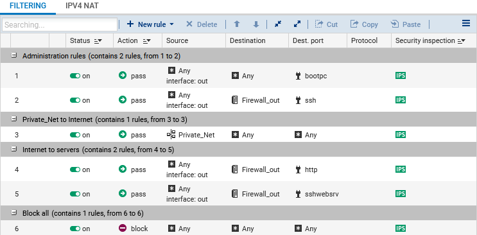477x235 pixels.
Task: Click the Searching input field
Action: click(x=60, y=24)
